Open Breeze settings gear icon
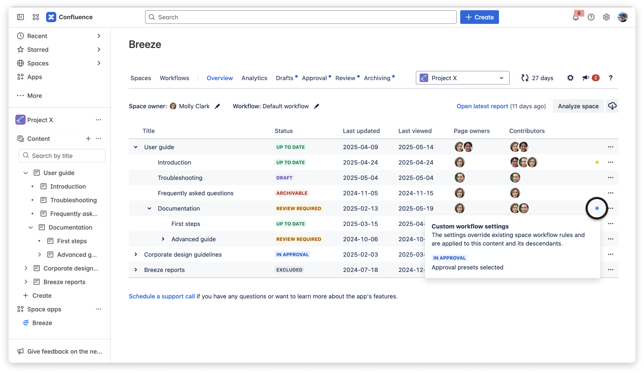 click(570, 78)
